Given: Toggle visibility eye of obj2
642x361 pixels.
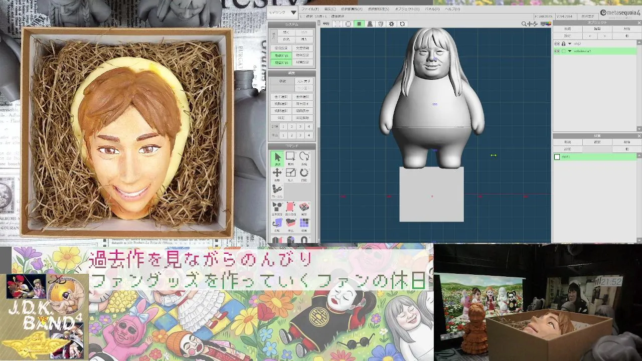Looking at the screenshot, I should 557,44.
